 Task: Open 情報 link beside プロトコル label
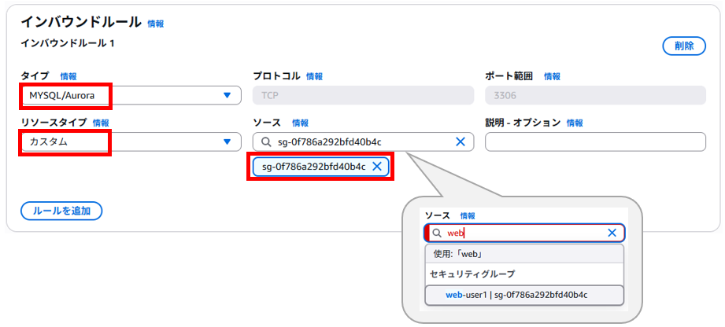click(314, 76)
